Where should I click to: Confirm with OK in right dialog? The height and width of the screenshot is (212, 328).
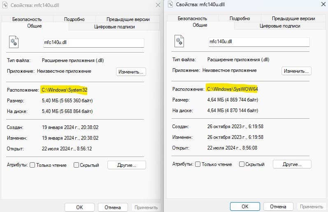[x=245, y=207]
